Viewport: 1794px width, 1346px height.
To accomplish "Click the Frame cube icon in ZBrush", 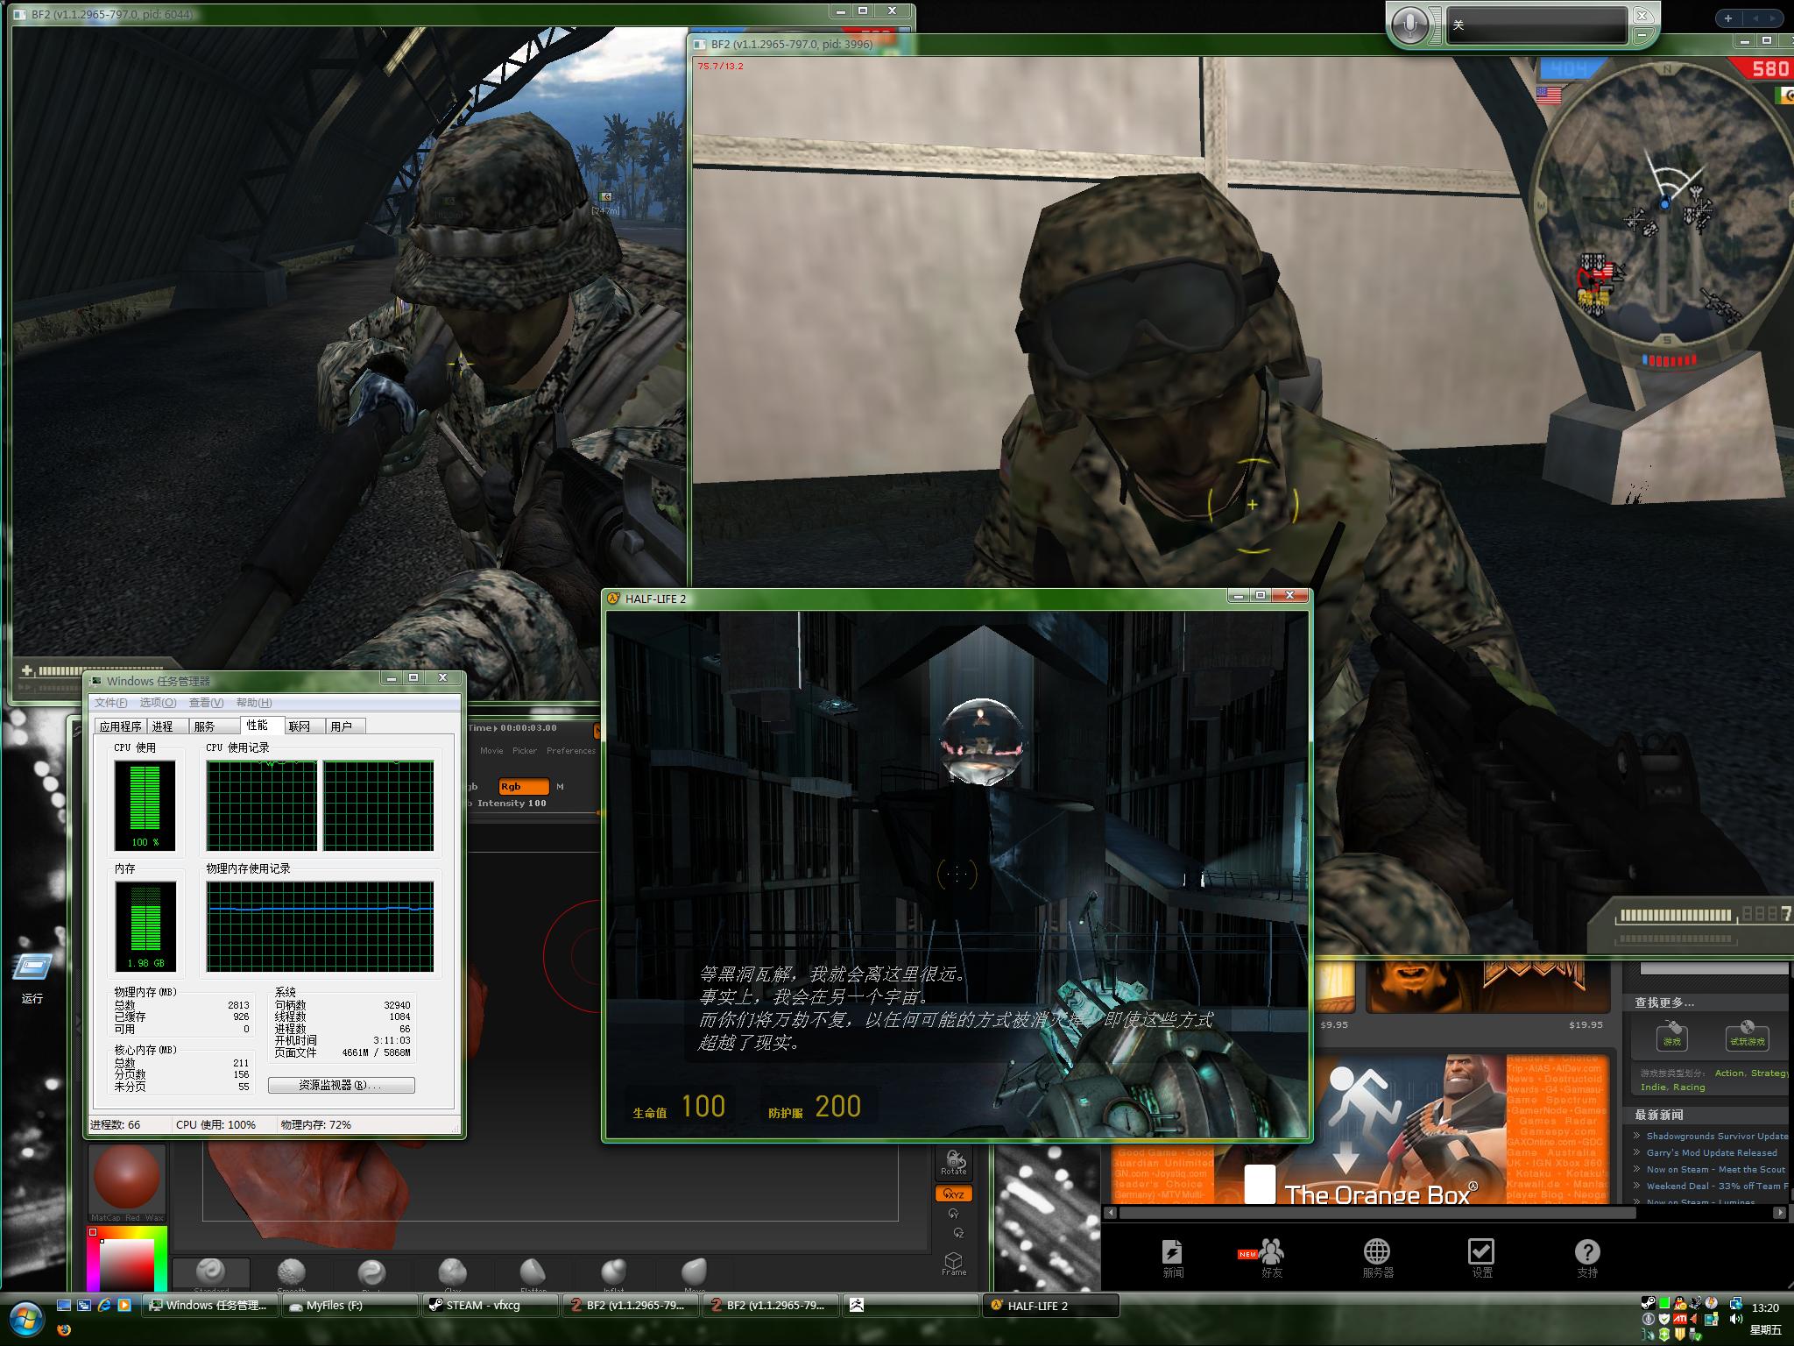I will click(953, 1263).
